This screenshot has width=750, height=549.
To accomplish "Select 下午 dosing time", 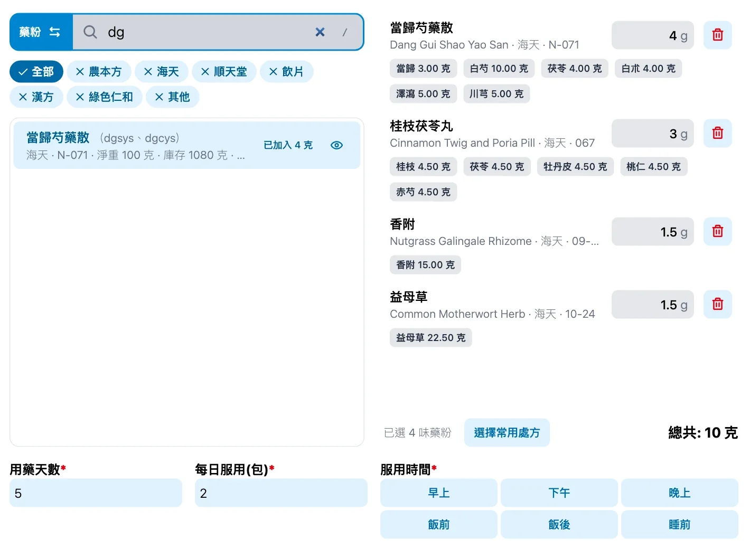I will (x=559, y=493).
